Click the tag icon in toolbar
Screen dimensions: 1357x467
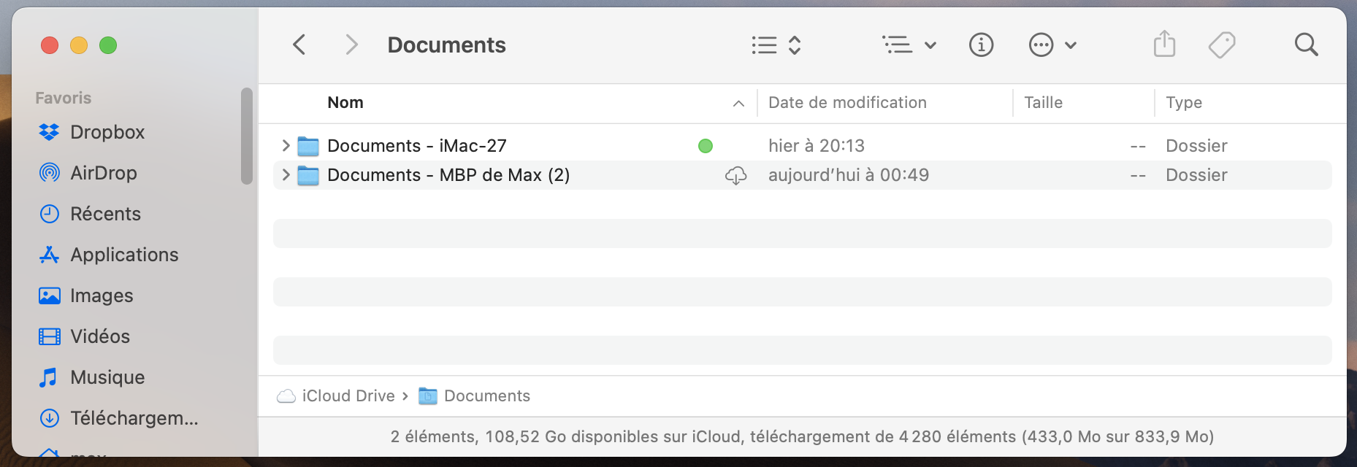click(x=1221, y=45)
